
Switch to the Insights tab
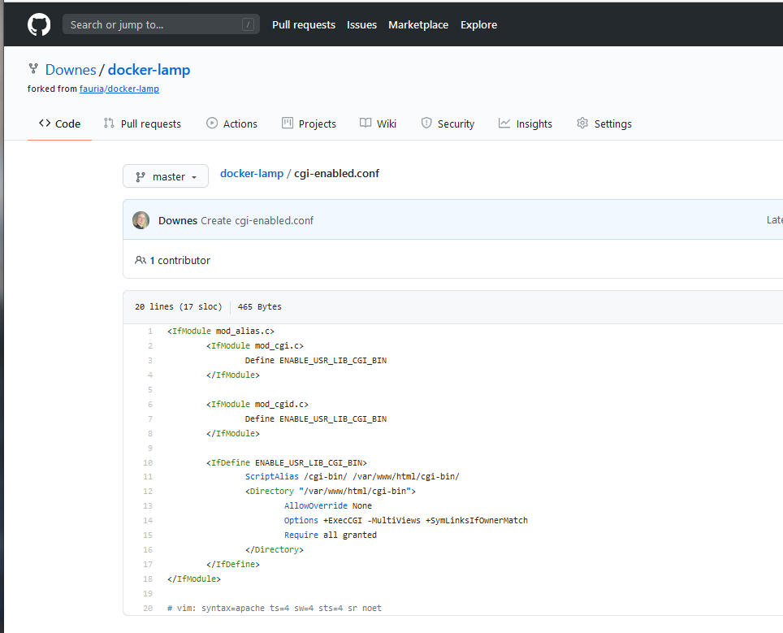click(526, 124)
